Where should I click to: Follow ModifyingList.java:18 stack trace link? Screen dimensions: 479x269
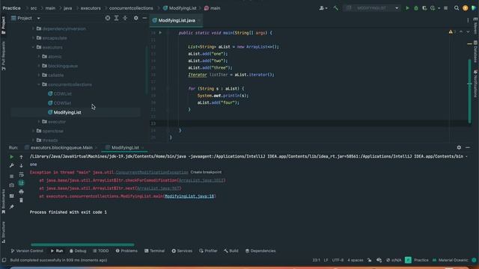coord(189,197)
